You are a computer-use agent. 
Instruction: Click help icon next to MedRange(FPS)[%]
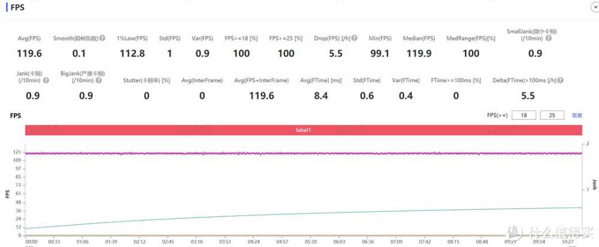coord(499,38)
